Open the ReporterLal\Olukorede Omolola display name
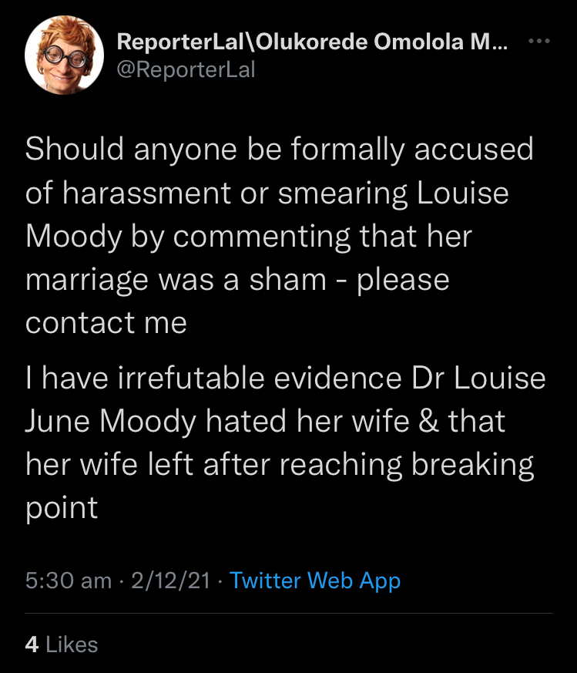 pyautogui.click(x=312, y=43)
